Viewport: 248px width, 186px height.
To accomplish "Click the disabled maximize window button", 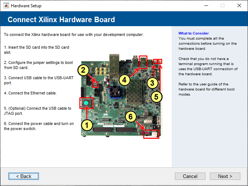I will tap(223, 5).
